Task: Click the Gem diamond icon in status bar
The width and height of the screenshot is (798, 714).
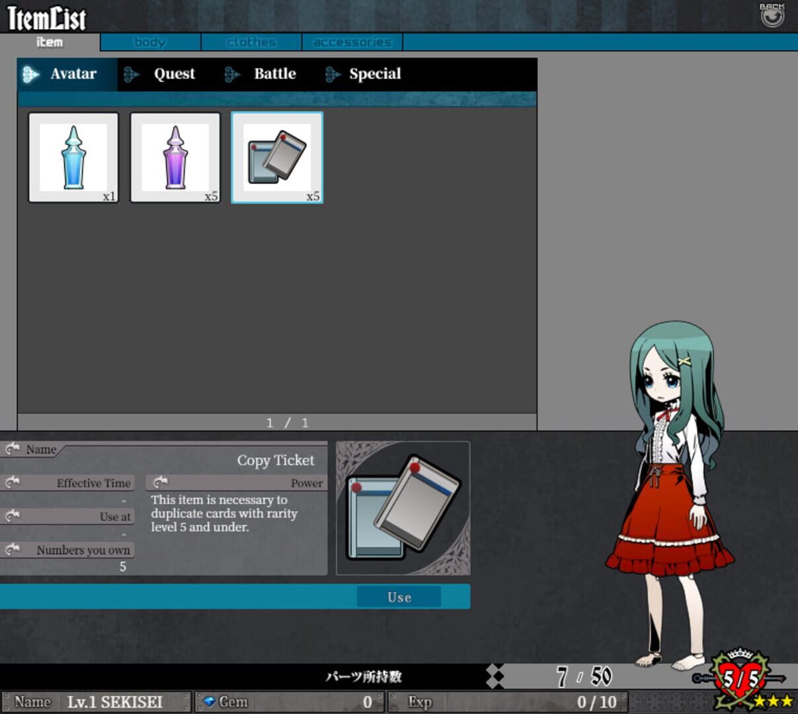Action: coord(210,701)
